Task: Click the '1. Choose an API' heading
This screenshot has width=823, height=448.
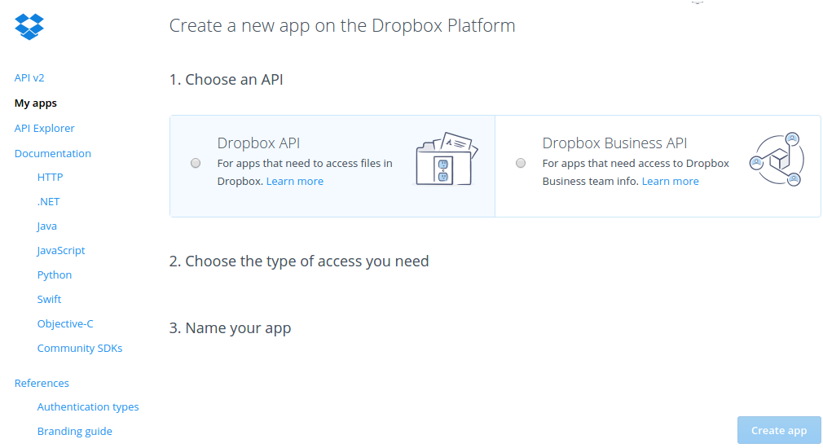Action: [227, 79]
